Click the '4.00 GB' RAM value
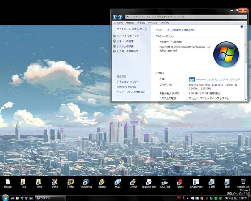Image resolution: width=251 pixels, height=201 pixels. [193, 93]
